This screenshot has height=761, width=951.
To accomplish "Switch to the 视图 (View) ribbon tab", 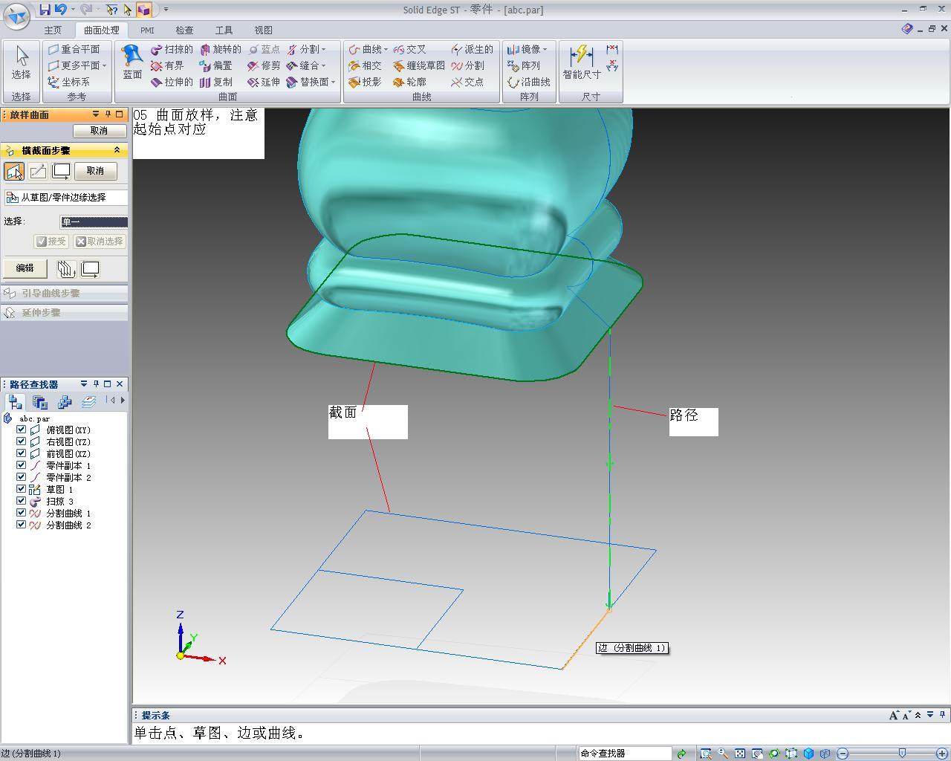I will point(263,30).
